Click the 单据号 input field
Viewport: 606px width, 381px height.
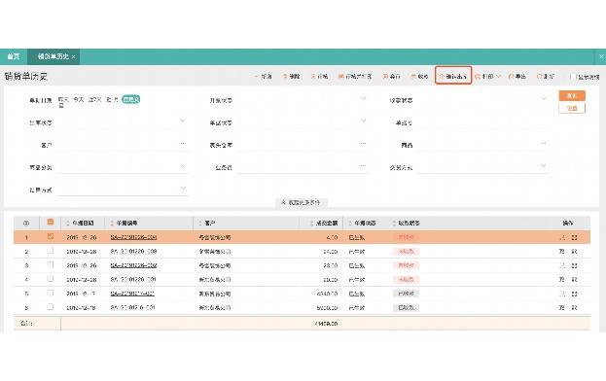482,122
